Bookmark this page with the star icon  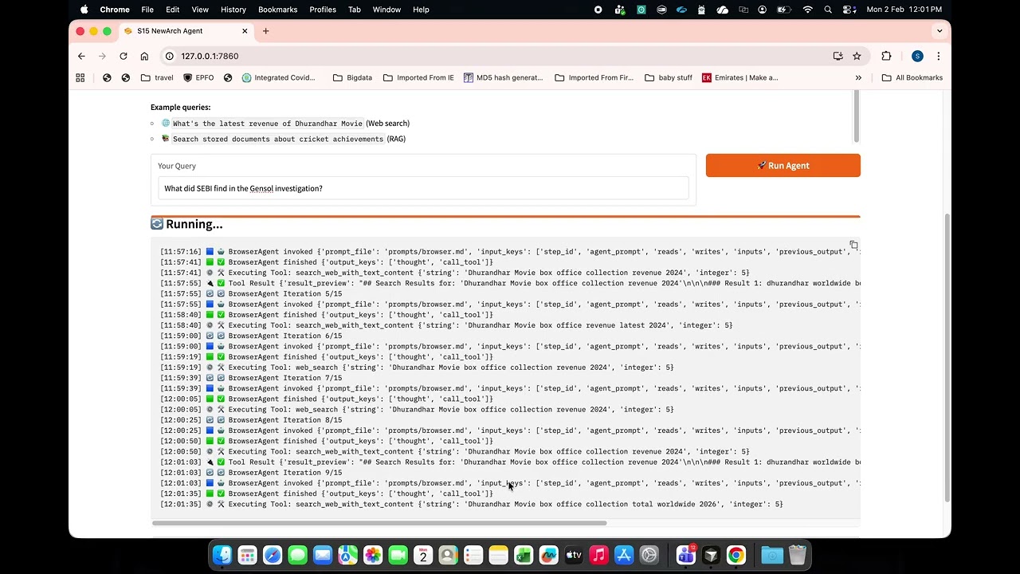857,56
